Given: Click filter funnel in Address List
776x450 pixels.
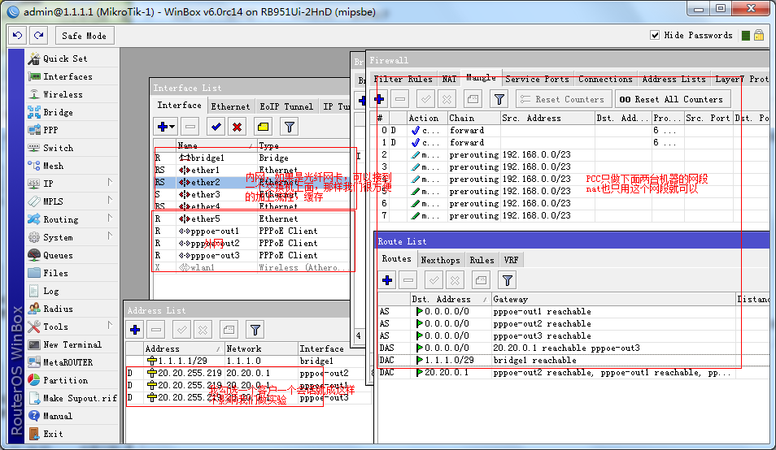Looking at the screenshot, I should (x=255, y=330).
